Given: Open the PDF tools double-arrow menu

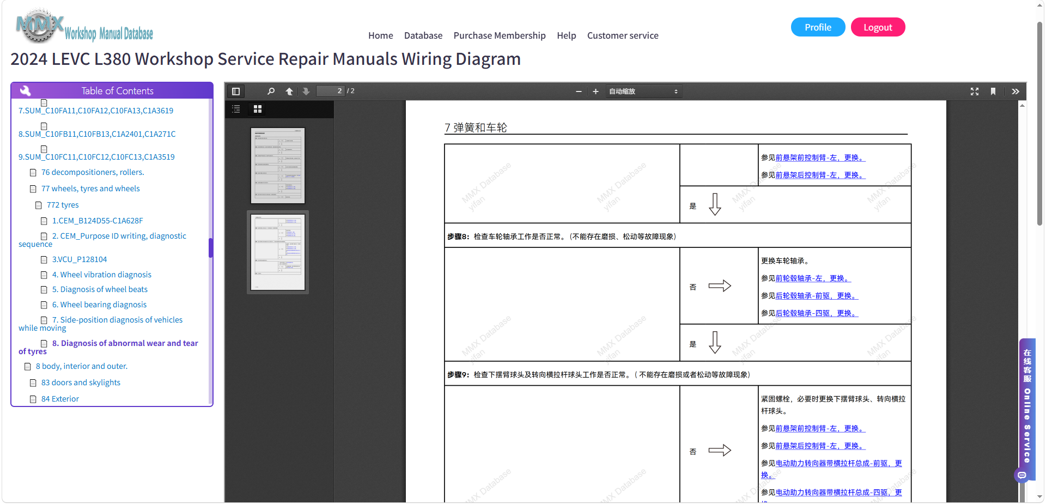Looking at the screenshot, I should click(1015, 92).
